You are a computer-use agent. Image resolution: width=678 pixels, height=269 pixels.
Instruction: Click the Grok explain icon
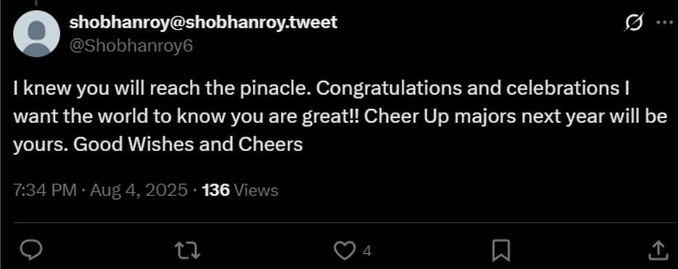(x=635, y=22)
